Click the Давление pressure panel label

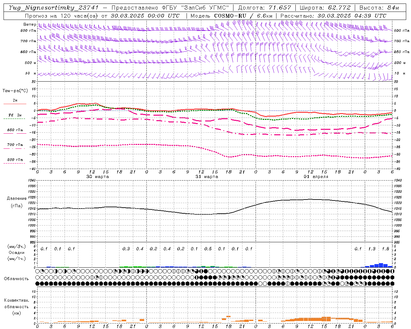pos(17,198)
